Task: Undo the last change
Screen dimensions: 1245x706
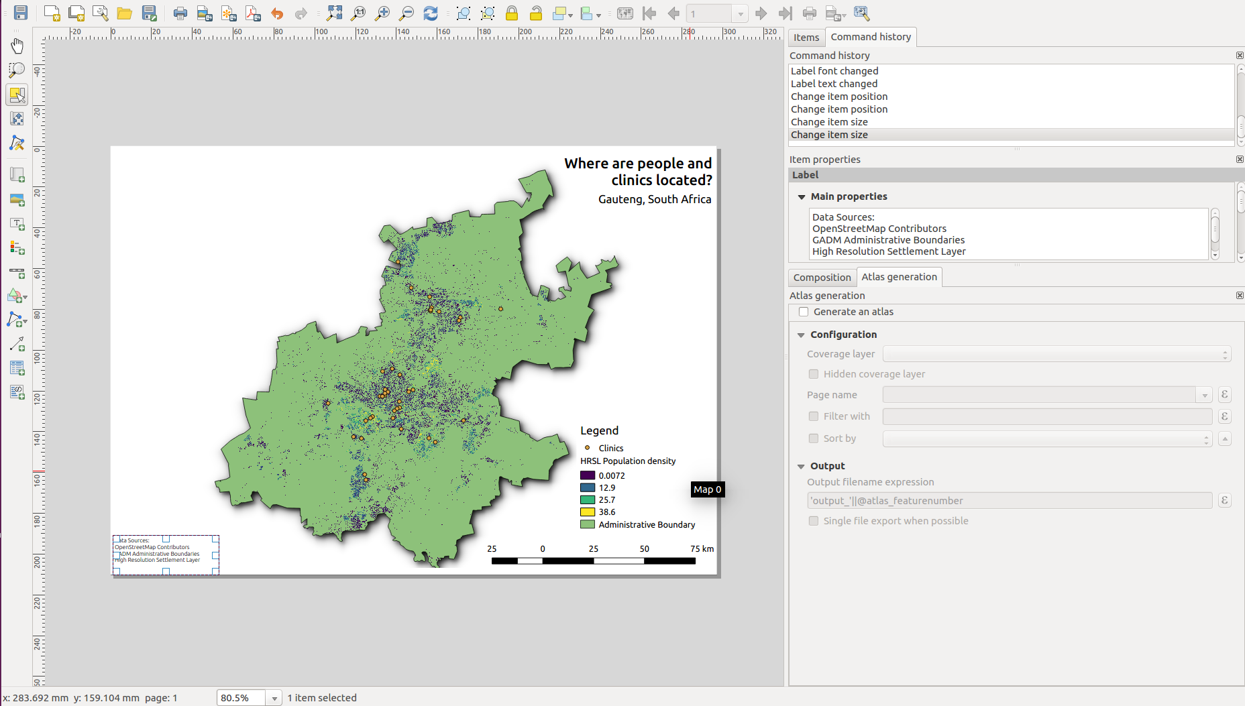Action: point(277,13)
